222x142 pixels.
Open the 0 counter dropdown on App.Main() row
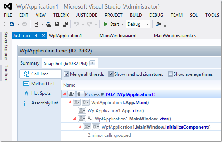pos(86,102)
